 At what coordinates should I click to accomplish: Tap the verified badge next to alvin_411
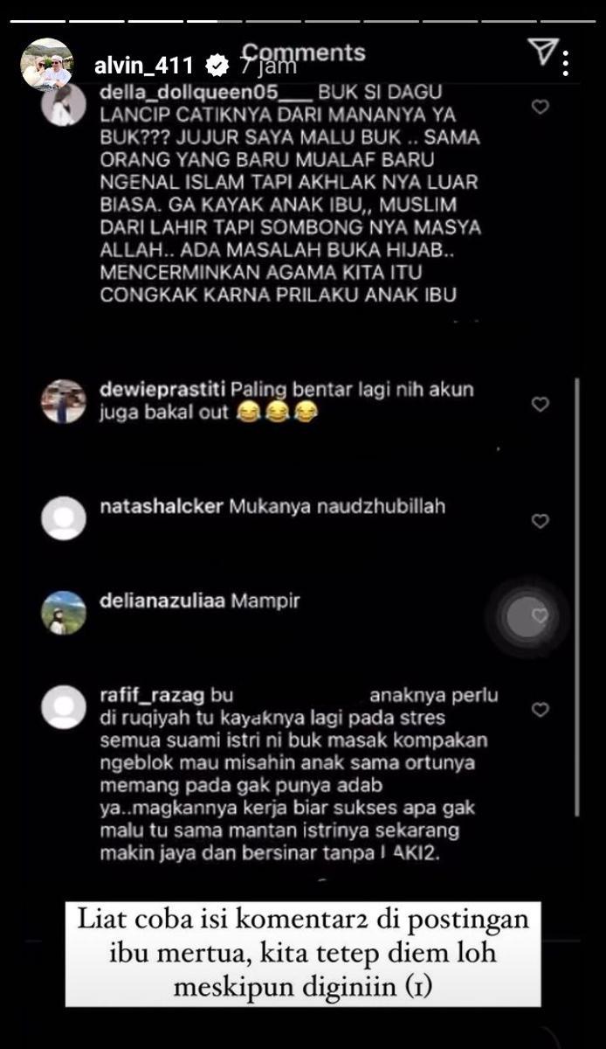tap(215, 65)
